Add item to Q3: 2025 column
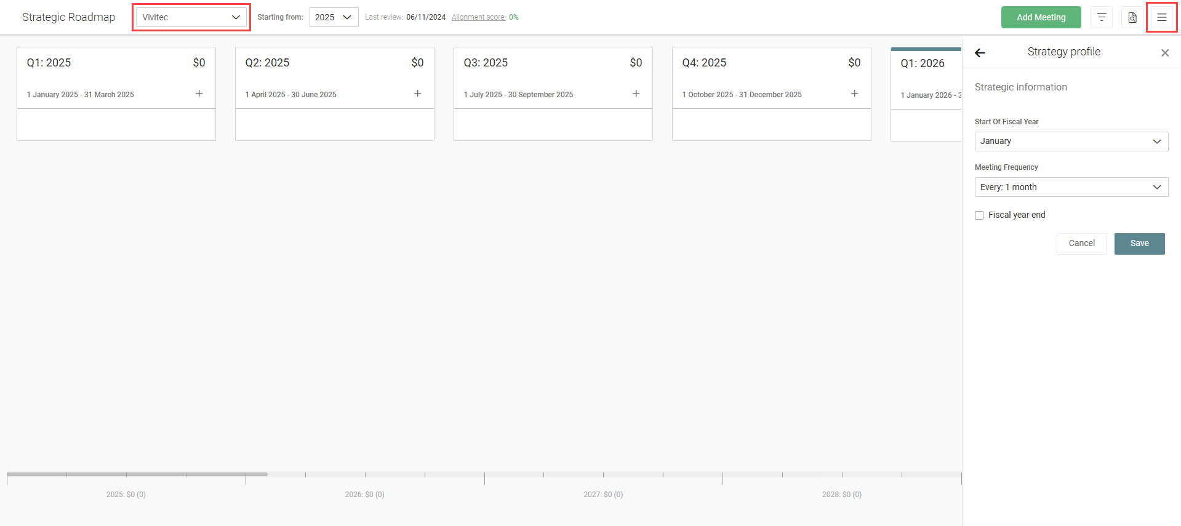 pos(636,94)
